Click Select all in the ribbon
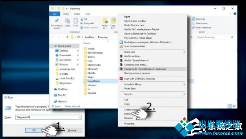The image size is (246, 139). point(199,19)
